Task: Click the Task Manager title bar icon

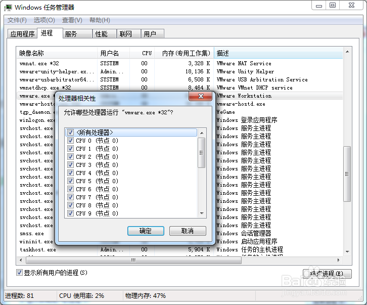Action: click(8, 8)
